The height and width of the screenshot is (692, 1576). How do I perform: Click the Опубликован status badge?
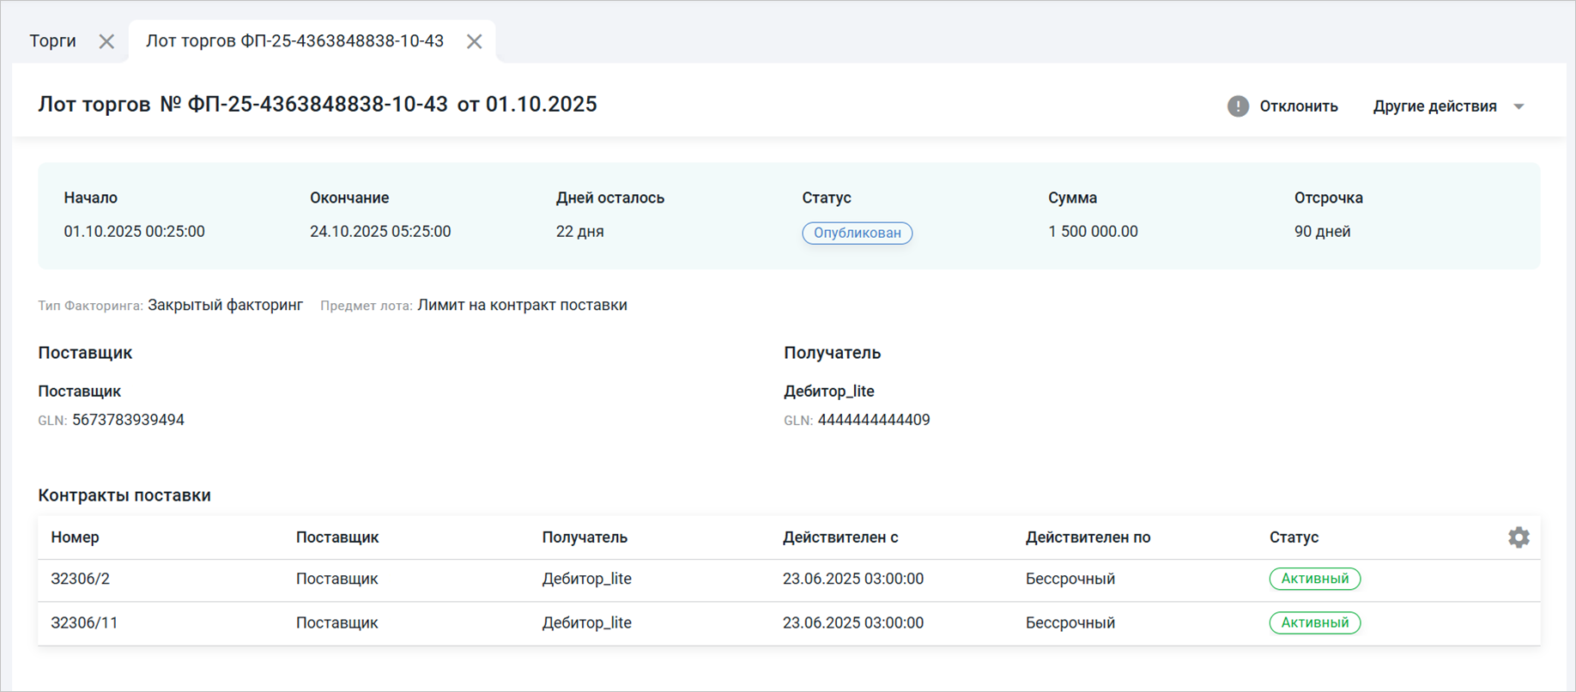856,233
